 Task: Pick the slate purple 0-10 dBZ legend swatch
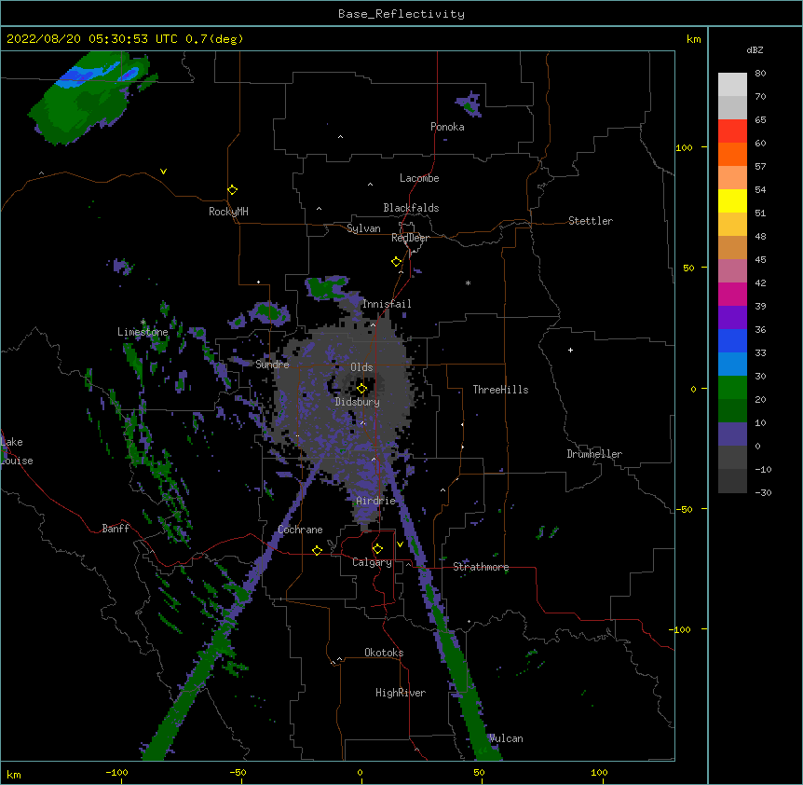(x=732, y=434)
